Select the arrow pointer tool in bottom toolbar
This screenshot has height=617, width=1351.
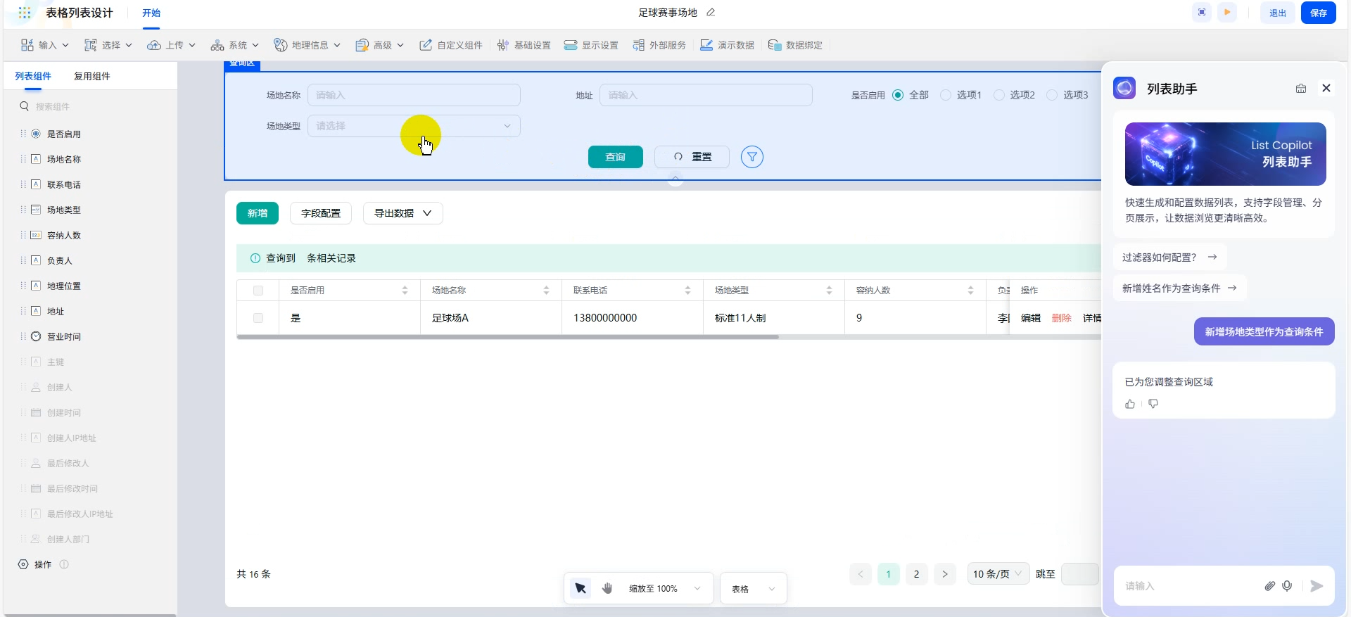point(581,588)
